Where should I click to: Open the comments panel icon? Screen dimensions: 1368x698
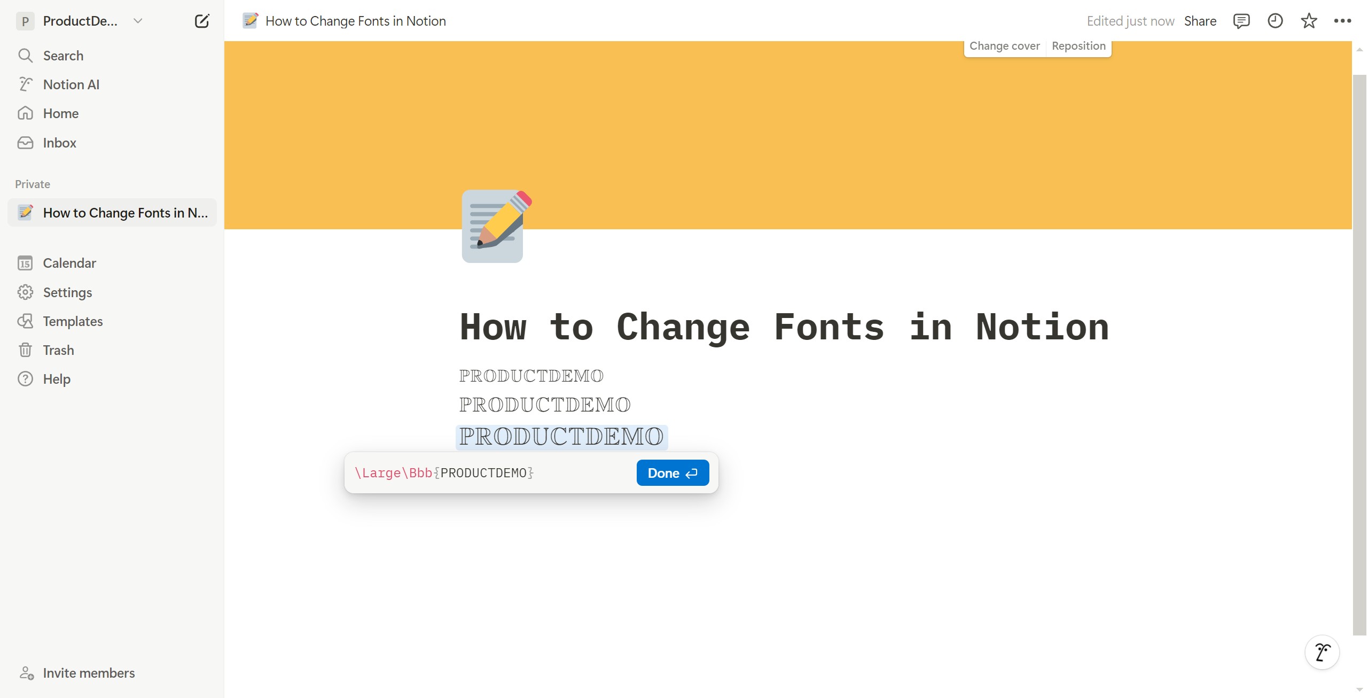1241,21
